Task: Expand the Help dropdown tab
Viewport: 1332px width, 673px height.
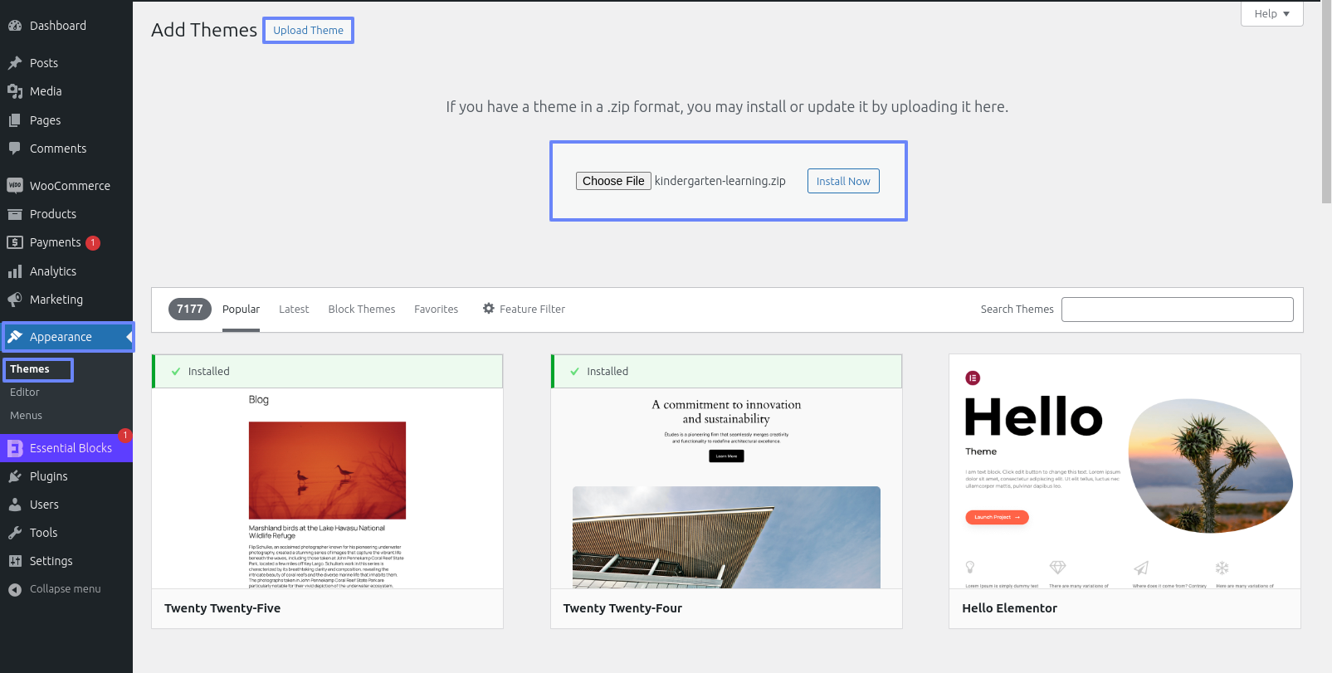Action: [1271, 13]
